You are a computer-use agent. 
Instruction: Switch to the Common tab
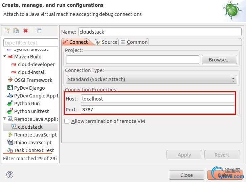pyautogui.click(x=134, y=42)
